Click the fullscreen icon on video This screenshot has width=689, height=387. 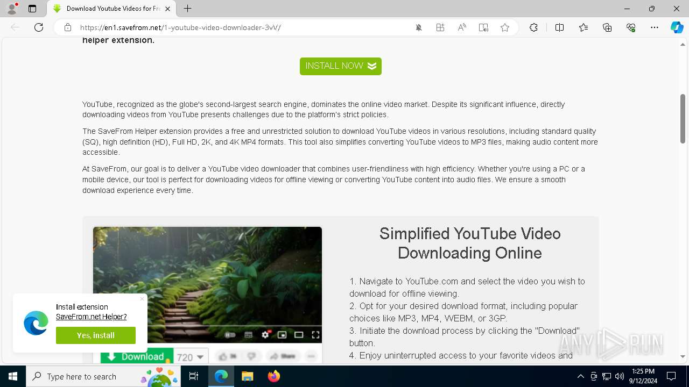click(x=316, y=335)
